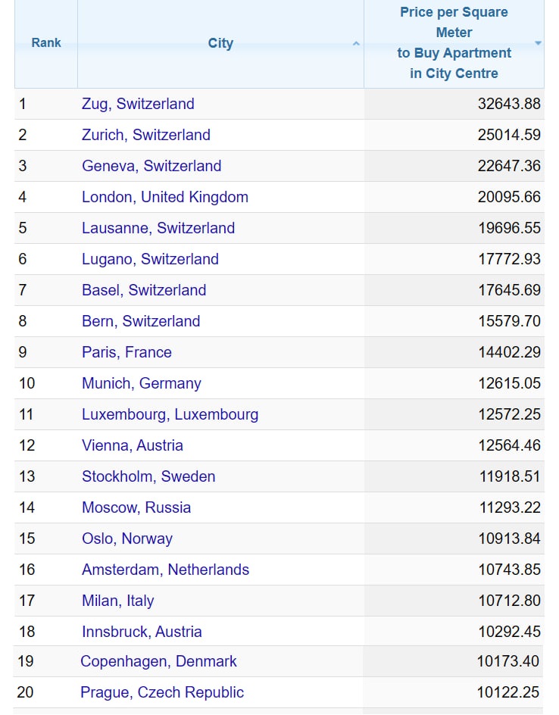Open the Munich, Germany link
Image resolution: width=559 pixels, height=715 pixels.
point(142,383)
